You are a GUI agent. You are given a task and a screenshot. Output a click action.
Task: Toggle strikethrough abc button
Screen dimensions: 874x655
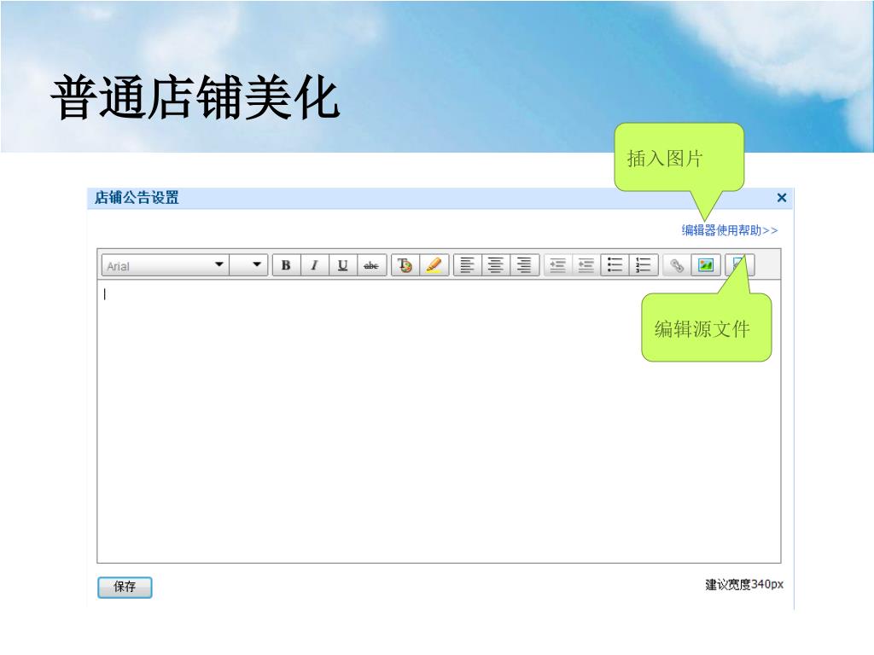[372, 266]
